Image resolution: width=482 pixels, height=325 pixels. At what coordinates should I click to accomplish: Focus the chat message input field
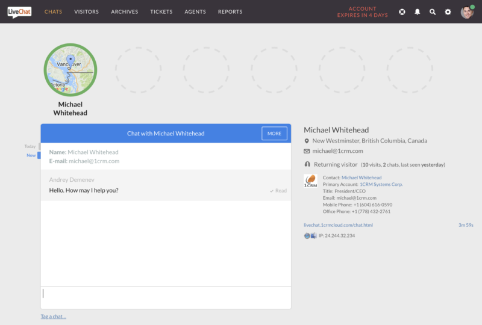pos(166,297)
